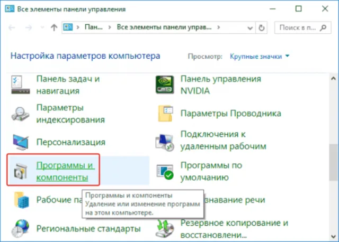Click the Default Programs checkmark icon
Screen dimensions: 339x242
(165, 172)
